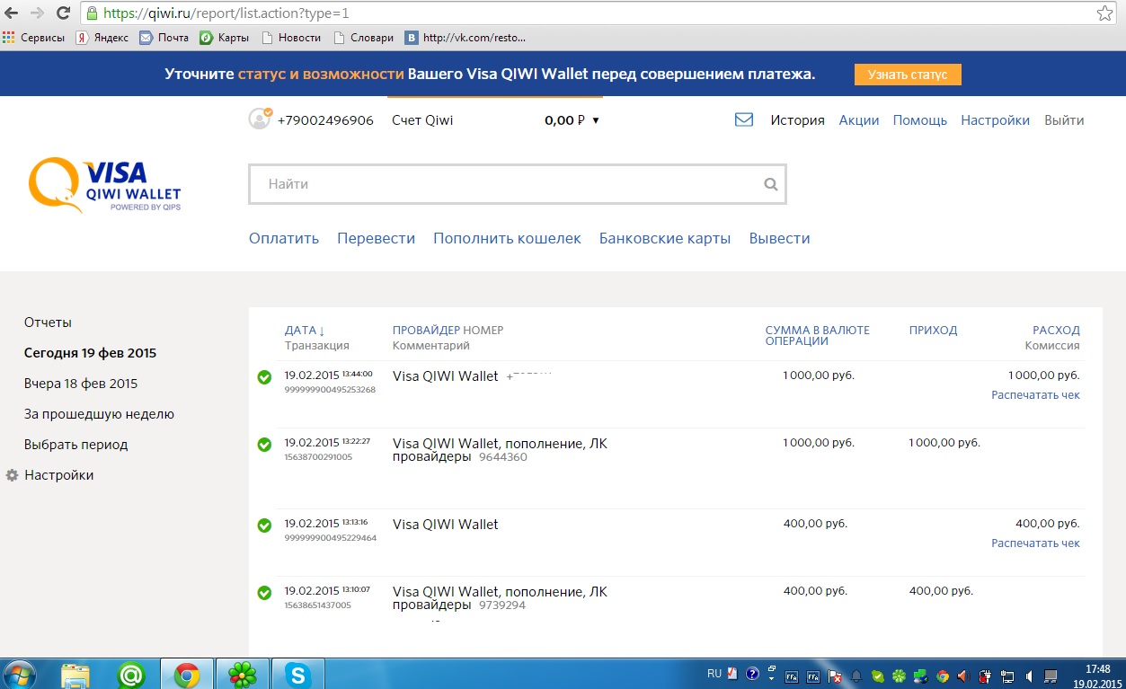
Task: Click the address bar URL
Action: click(x=226, y=13)
